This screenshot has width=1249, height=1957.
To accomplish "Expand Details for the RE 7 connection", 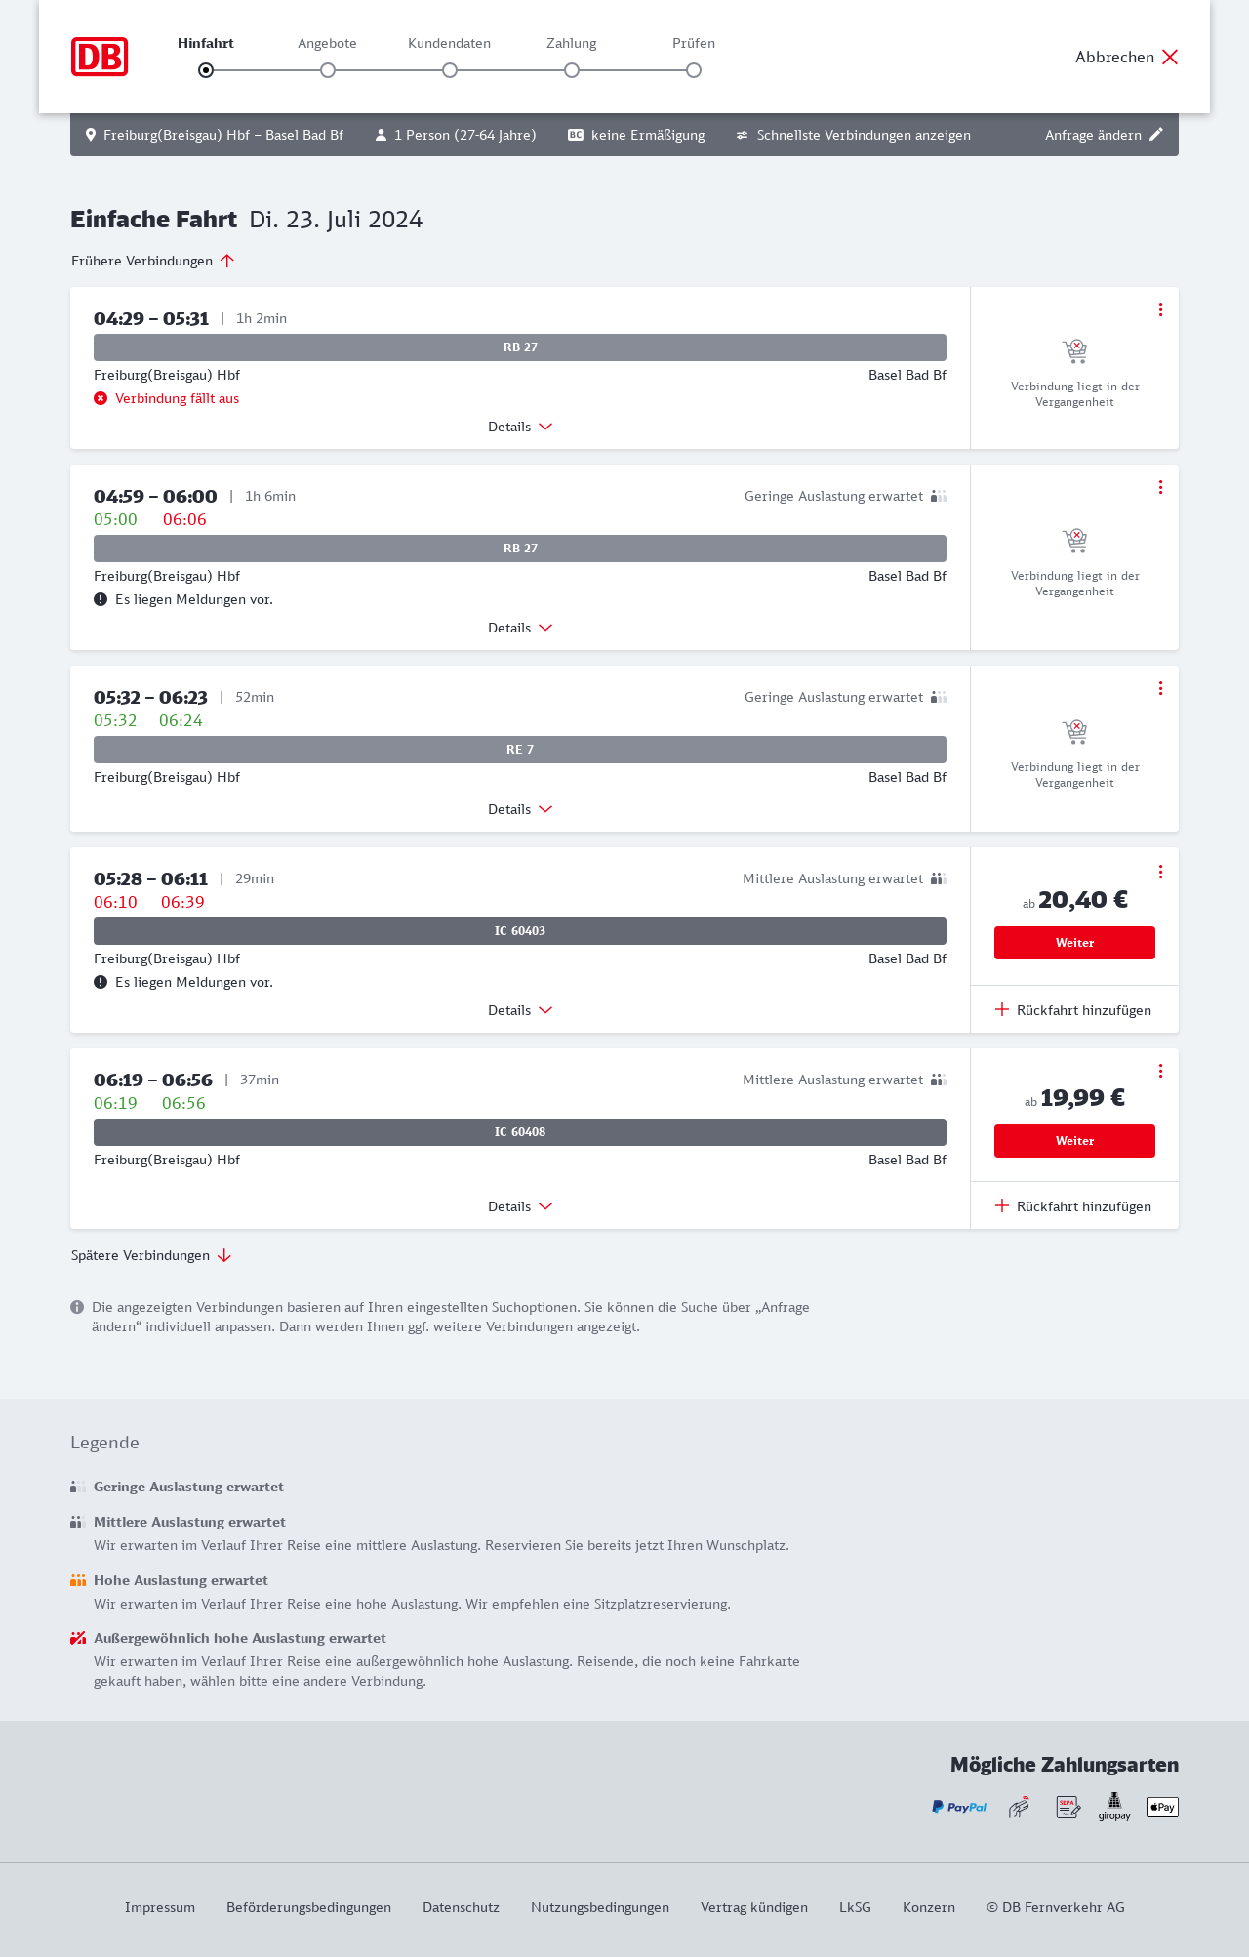I will tap(520, 809).
